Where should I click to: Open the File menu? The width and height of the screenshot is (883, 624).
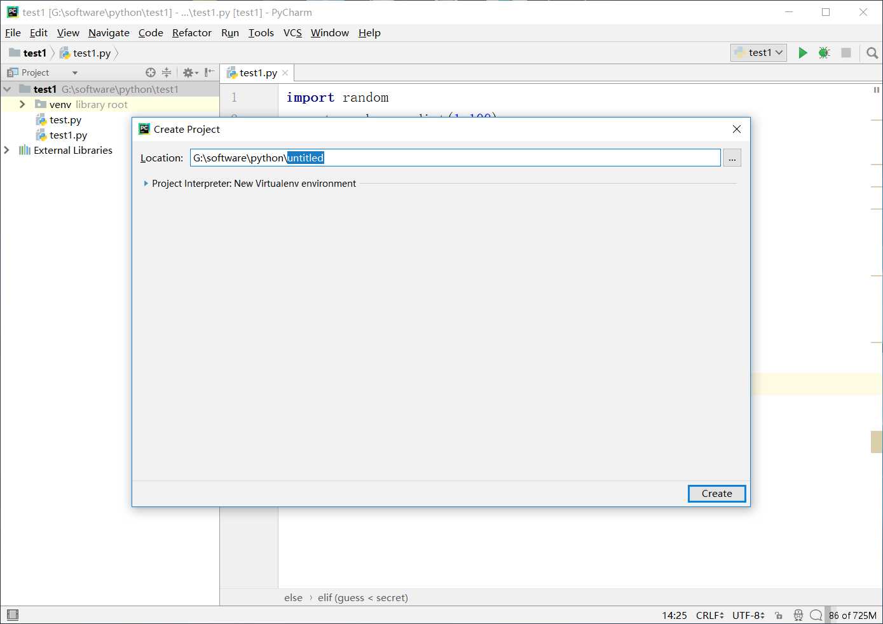point(13,33)
